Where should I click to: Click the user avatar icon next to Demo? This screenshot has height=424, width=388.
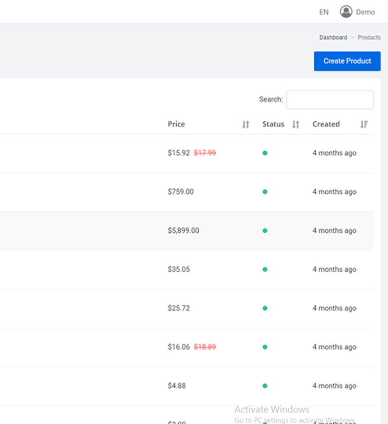point(346,12)
